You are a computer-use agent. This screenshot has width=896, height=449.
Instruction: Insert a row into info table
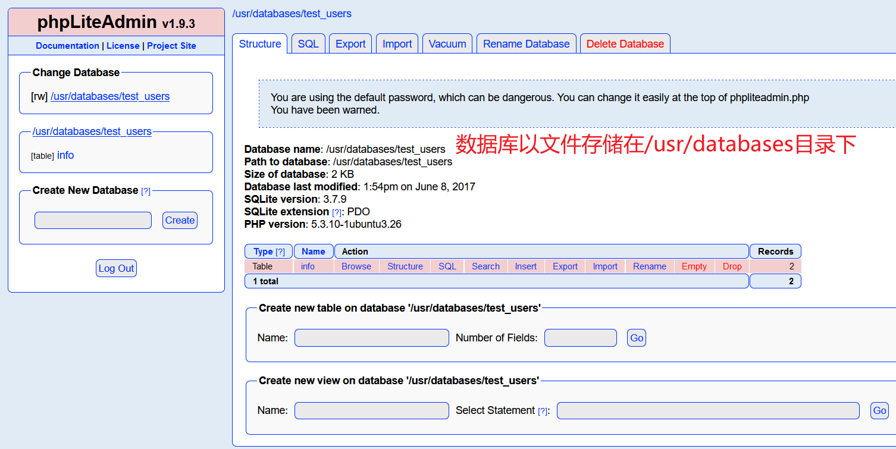[x=526, y=266]
